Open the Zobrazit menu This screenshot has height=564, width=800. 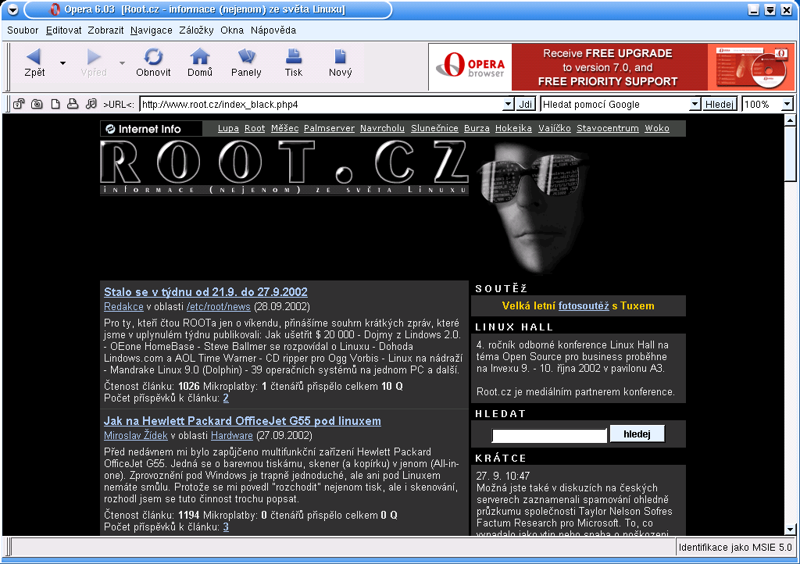105,30
